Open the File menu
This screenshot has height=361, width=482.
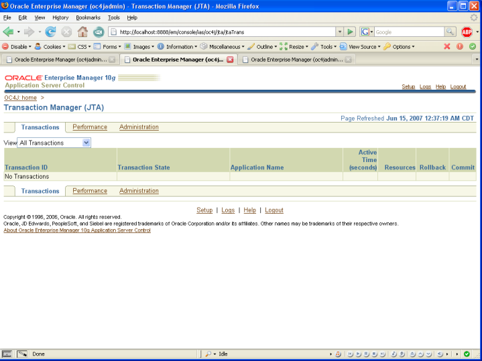coord(7,17)
